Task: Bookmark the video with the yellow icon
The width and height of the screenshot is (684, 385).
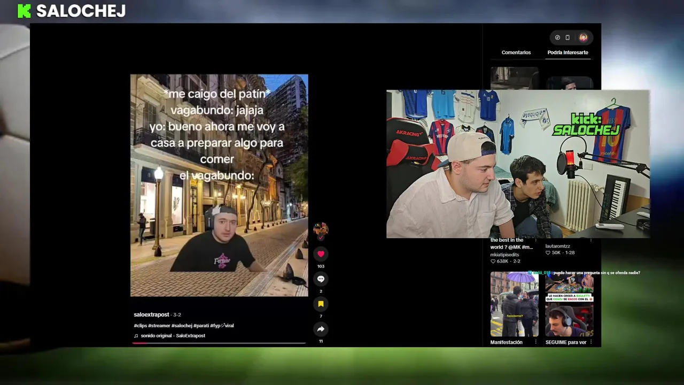Action: pyautogui.click(x=321, y=304)
